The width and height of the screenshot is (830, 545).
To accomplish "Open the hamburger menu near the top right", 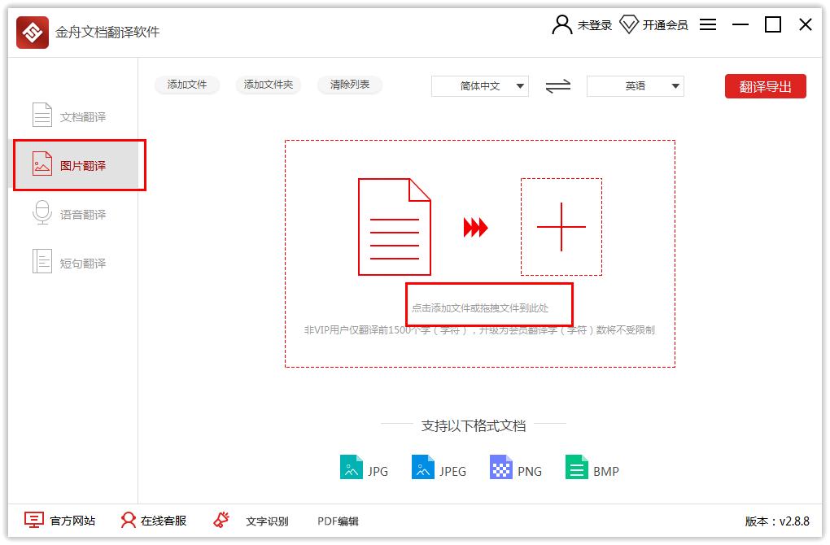I will pos(707,24).
